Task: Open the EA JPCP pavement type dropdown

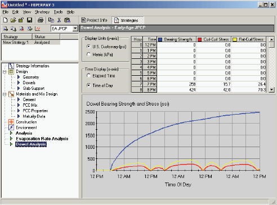Action: (75, 29)
